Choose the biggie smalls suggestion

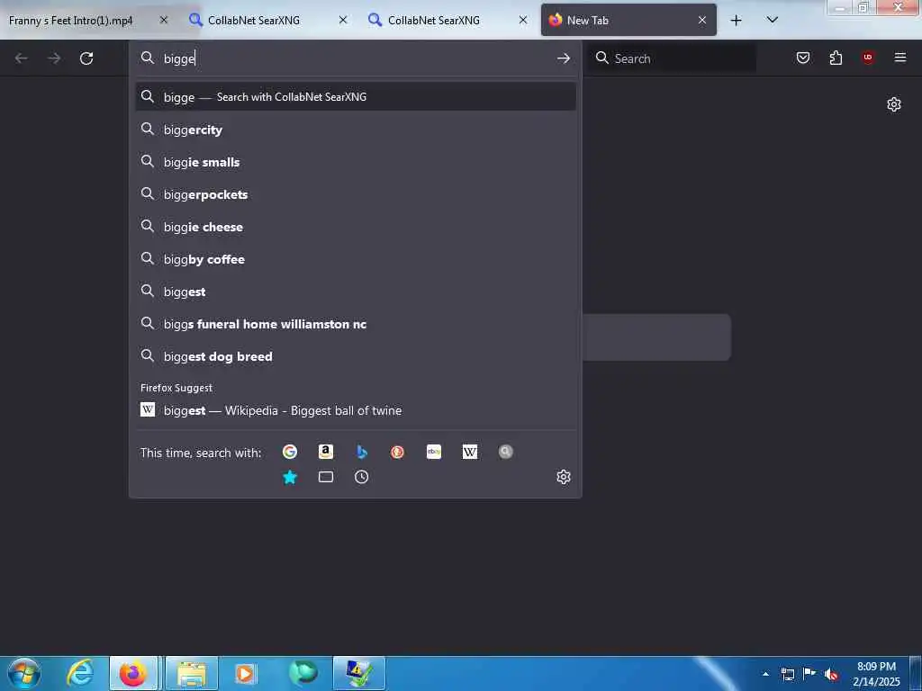coord(355,162)
